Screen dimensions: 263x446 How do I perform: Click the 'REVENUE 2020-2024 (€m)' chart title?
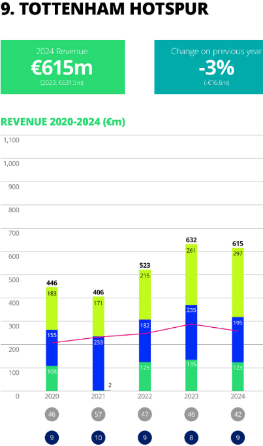(63, 121)
